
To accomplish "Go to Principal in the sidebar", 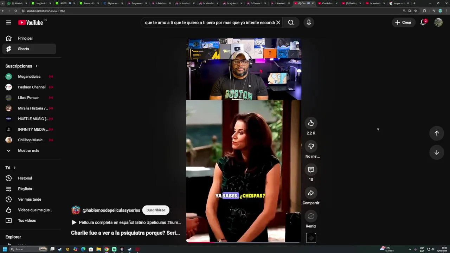I will (x=29, y=38).
